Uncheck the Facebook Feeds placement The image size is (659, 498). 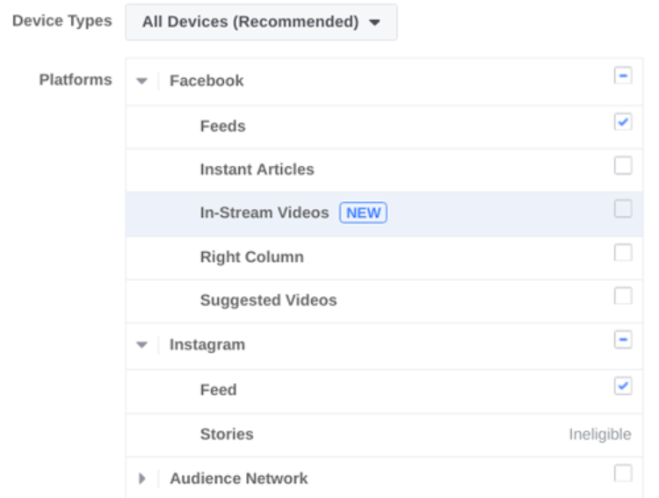point(623,122)
